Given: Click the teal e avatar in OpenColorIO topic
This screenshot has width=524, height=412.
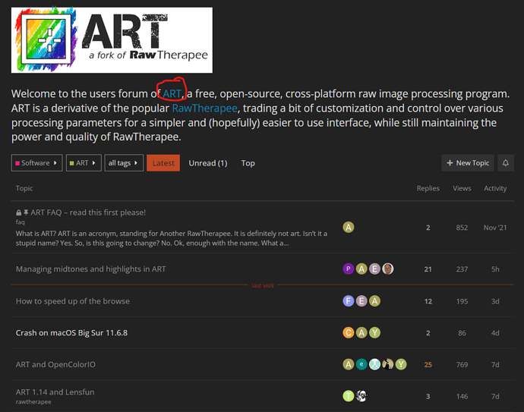Looking at the screenshot, I should (361, 364).
